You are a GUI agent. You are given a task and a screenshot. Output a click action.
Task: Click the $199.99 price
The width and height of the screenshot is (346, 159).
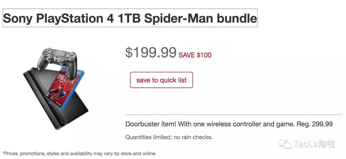click(151, 53)
